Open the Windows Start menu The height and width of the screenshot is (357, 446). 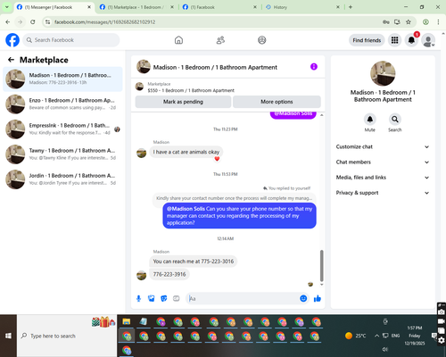coord(8,336)
